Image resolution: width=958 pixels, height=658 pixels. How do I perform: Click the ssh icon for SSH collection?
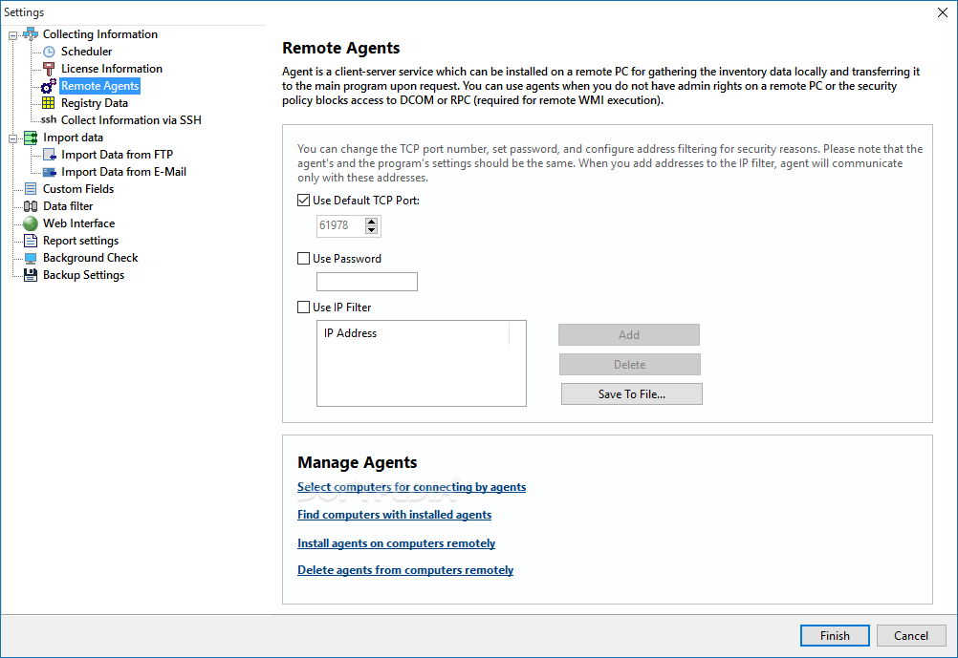[48, 119]
